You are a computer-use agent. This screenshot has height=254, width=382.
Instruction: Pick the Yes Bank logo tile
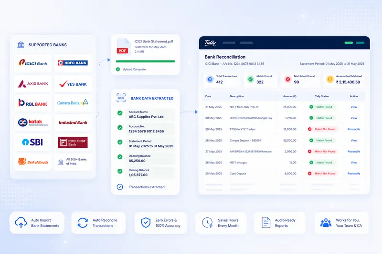click(73, 84)
